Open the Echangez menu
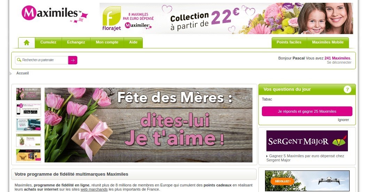The height and width of the screenshot is (192, 366). click(x=76, y=42)
